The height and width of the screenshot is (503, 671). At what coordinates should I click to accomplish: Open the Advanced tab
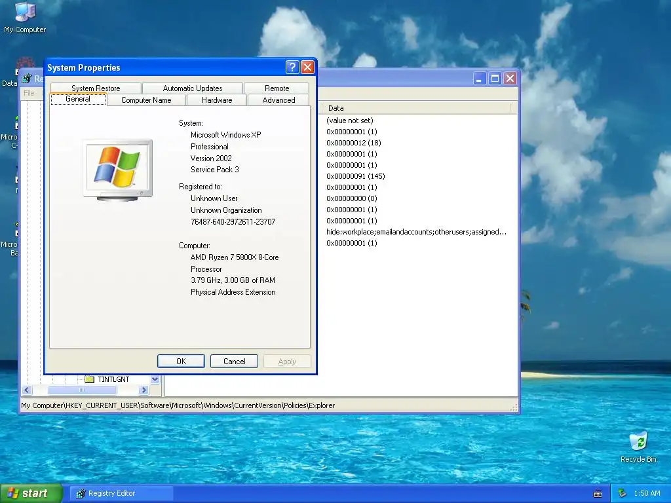click(278, 100)
